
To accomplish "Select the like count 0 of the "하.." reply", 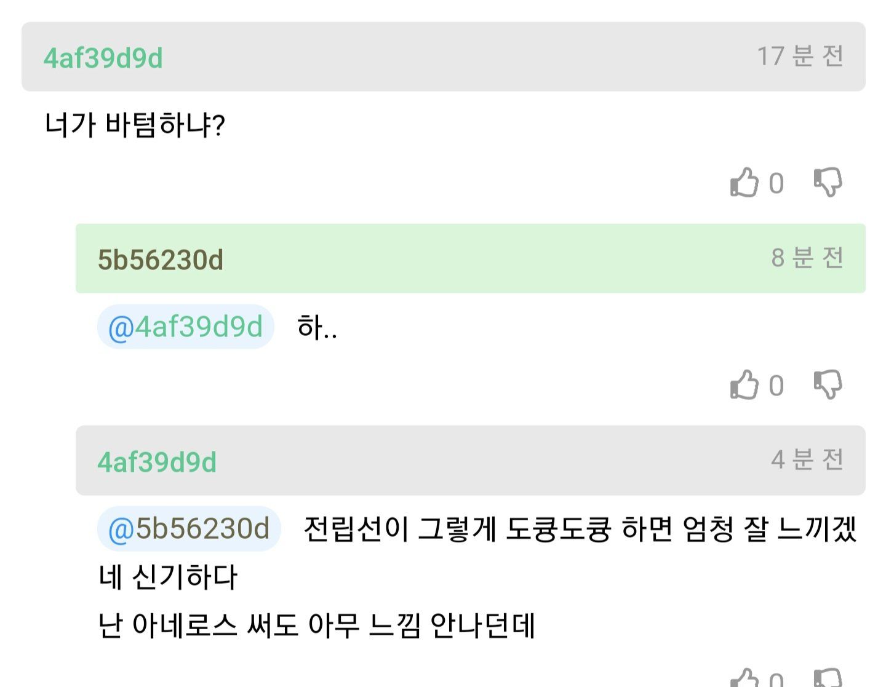I will coord(776,386).
